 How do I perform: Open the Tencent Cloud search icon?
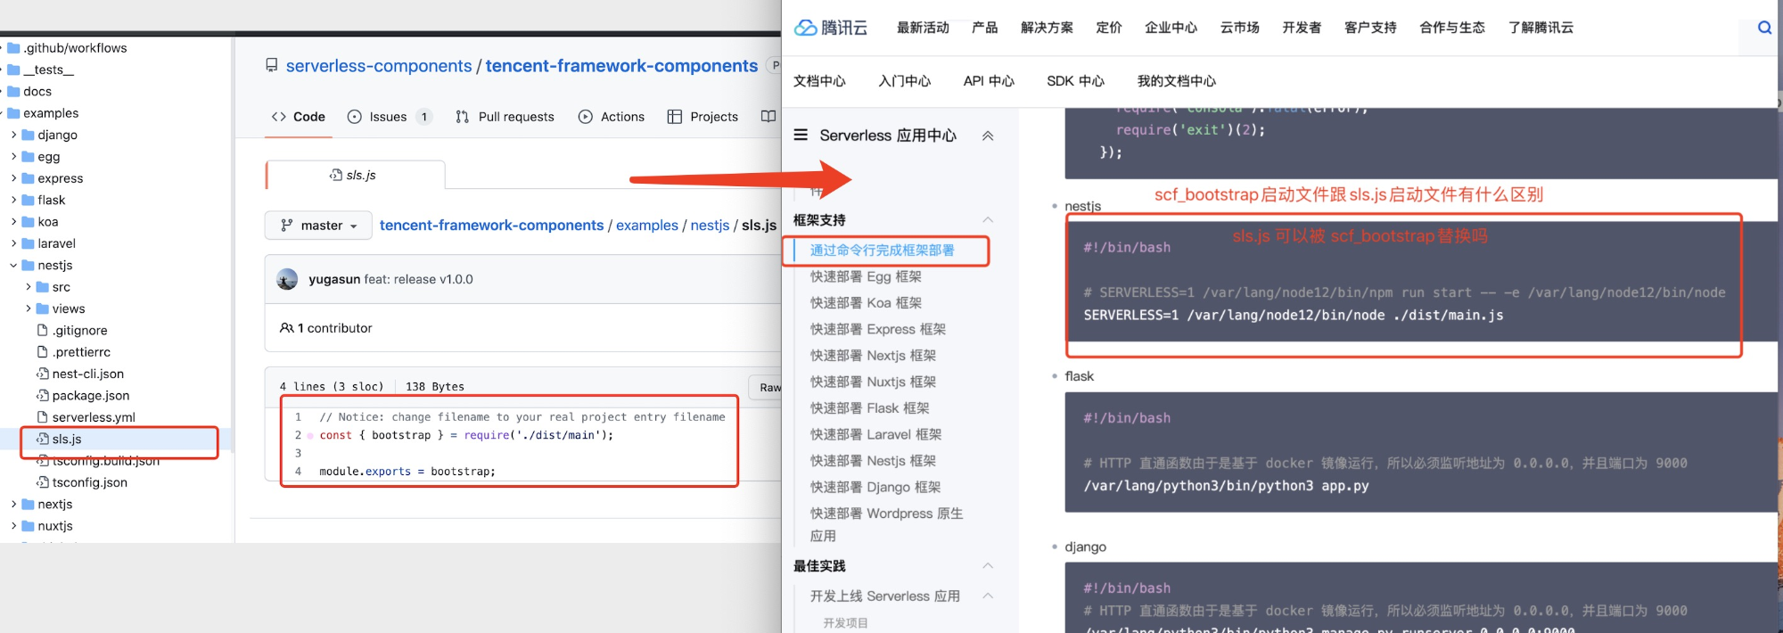pos(1764,28)
